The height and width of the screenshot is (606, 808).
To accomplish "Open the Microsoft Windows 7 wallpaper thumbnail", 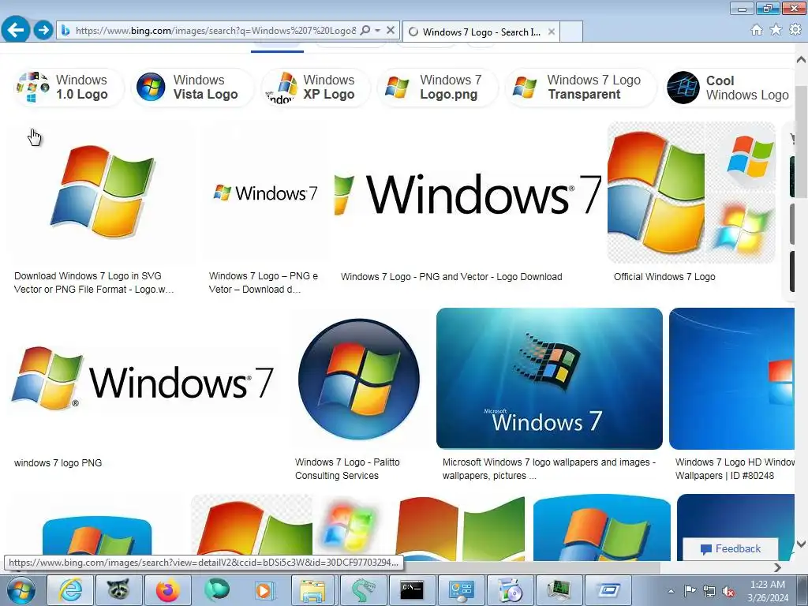I will coord(549,379).
